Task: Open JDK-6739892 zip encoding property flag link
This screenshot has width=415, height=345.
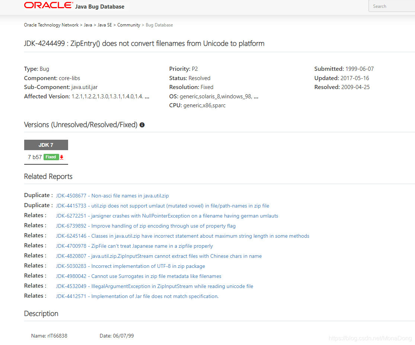Action: pos(146,226)
